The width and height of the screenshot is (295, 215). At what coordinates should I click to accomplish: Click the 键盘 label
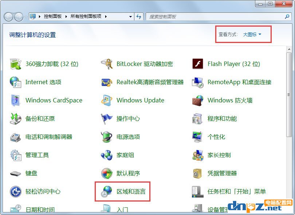[x=31, y=173]
